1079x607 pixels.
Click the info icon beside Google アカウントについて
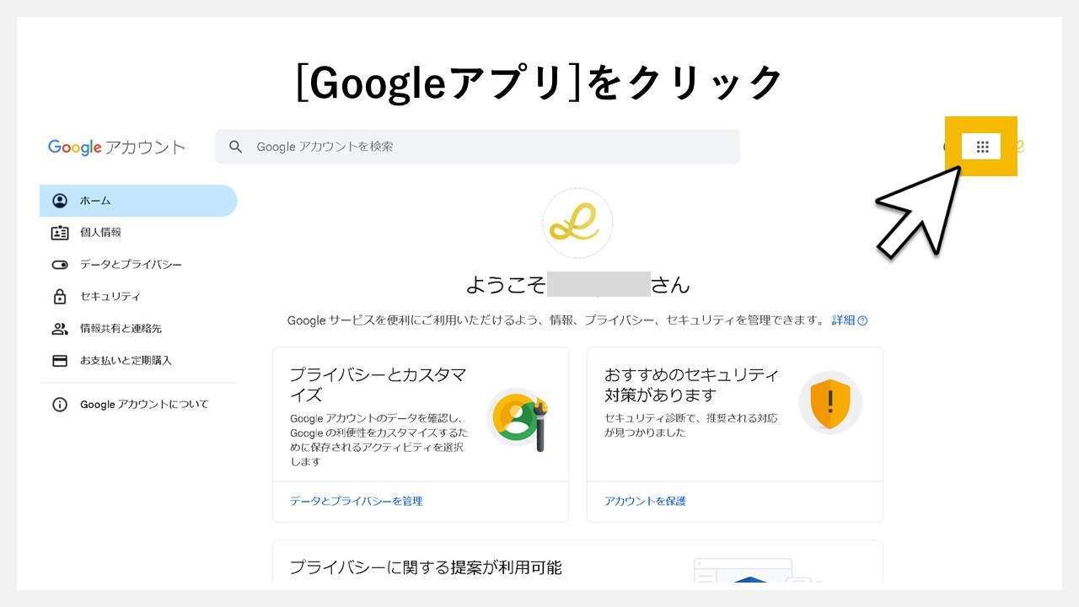60,404
